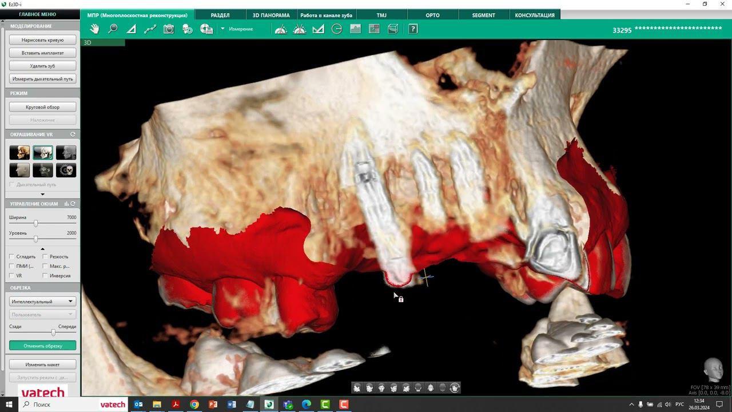Switch to the TMJ tab
The image size is (732, 412).
click(381, 15)
